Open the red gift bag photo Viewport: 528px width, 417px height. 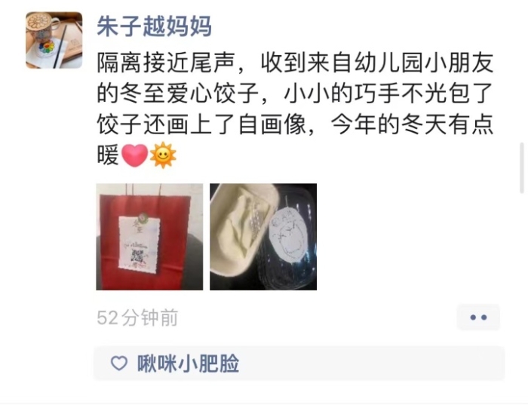tap(149, 237)
